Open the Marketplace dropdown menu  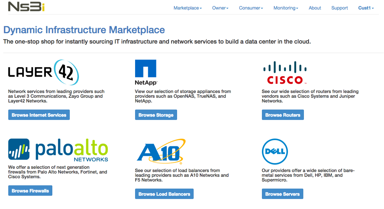[x=188, y=8]
